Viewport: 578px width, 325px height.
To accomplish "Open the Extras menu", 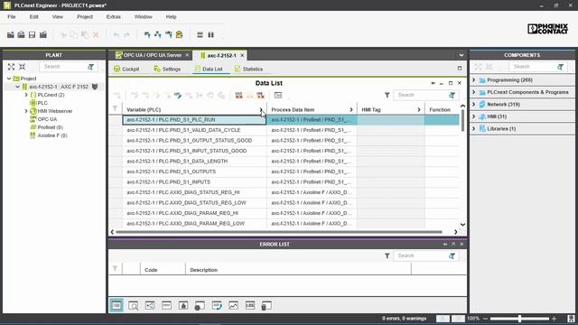I will click(113, 17).
